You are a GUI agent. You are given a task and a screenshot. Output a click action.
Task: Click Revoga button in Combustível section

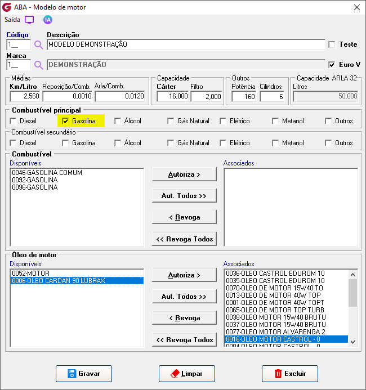pyautogui.click(x=184, y=217)
